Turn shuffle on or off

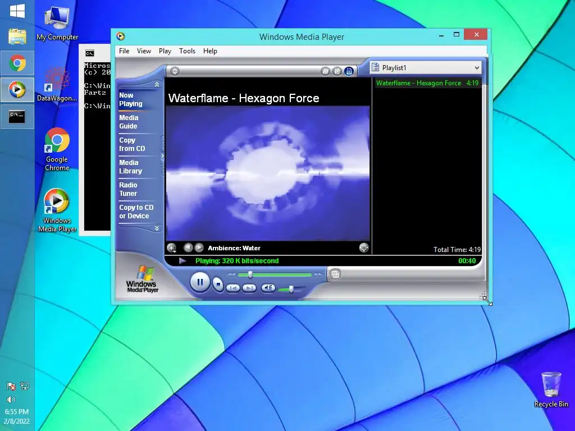[325, 71]
